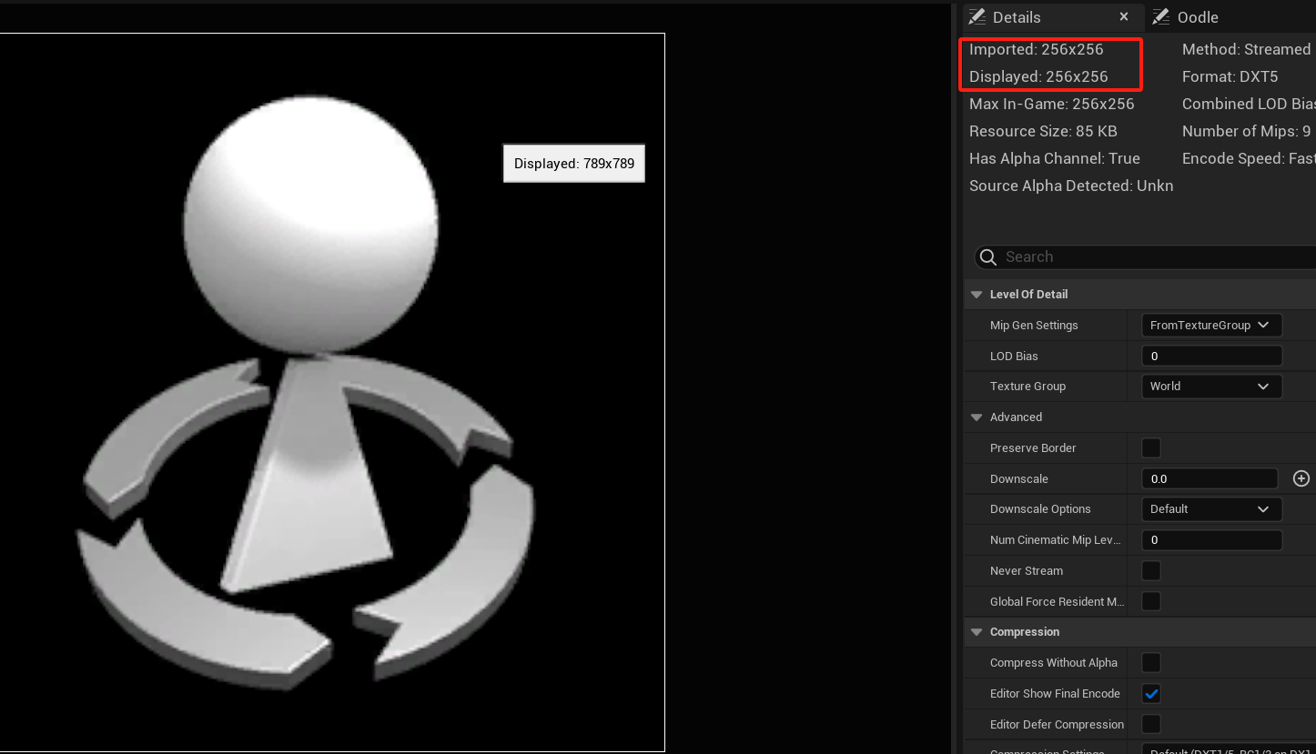Click 'Max In-Game: 256x256' text
Image resolution: width=1316 pixels, height=754 pixels.
pos(1052,104)
